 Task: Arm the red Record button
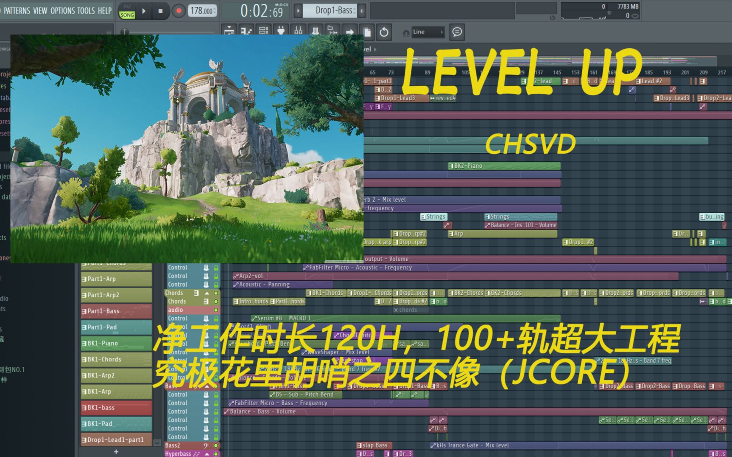179,11
